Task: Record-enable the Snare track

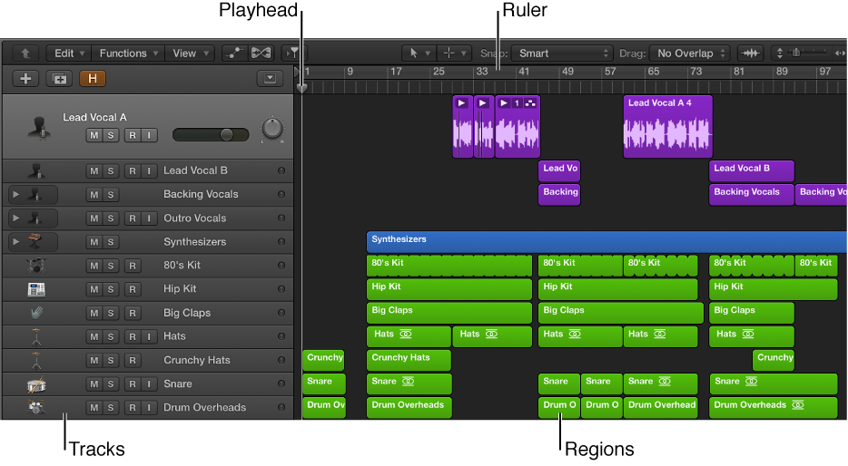Action: (x=133, y=383)
